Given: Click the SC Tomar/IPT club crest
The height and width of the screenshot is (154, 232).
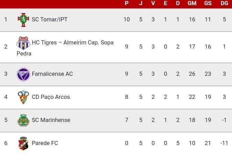Looking at the screenshot, I should (23, 20).
